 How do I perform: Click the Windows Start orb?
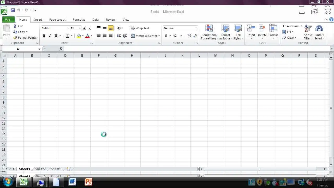click(x=7, y=182)
